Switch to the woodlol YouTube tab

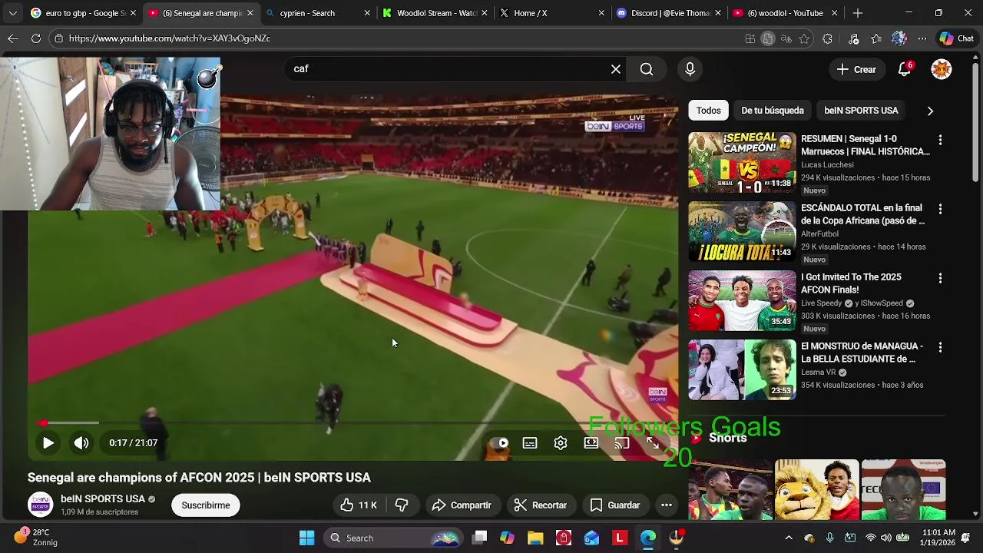coord(785,13)
